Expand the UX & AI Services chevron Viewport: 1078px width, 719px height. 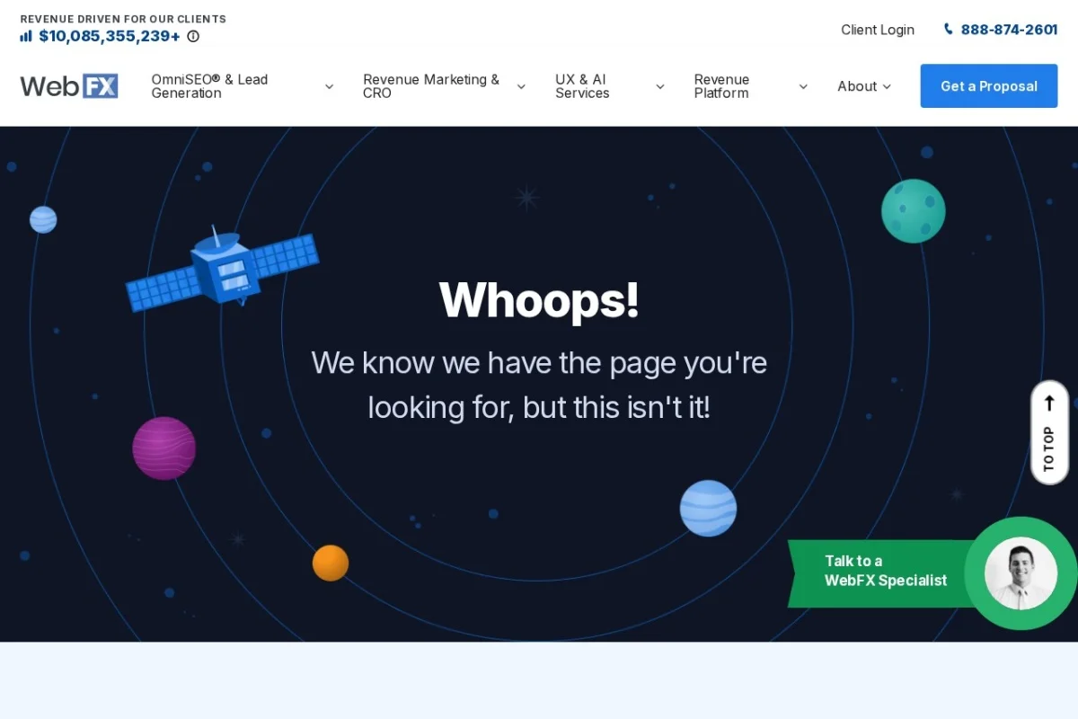660,86
